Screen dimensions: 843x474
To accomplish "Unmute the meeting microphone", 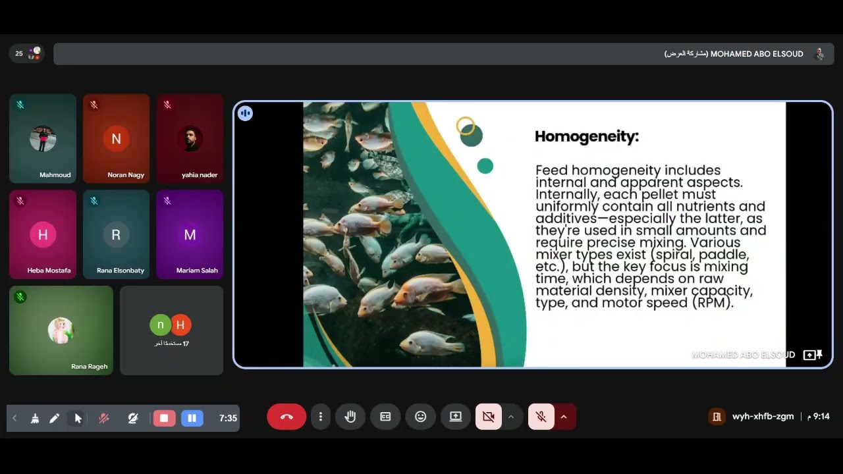I will (541, 417).
